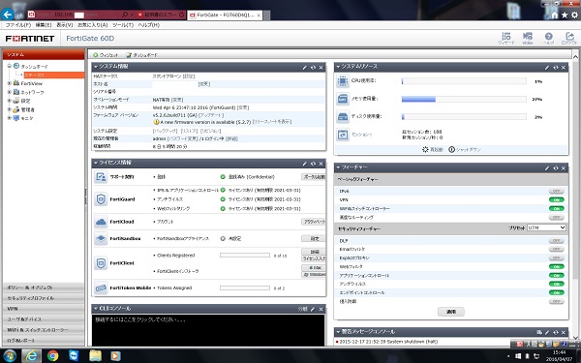Collapse the System Resources widget triangle
This screenshot has width=581, height=363.
(338, 67)
